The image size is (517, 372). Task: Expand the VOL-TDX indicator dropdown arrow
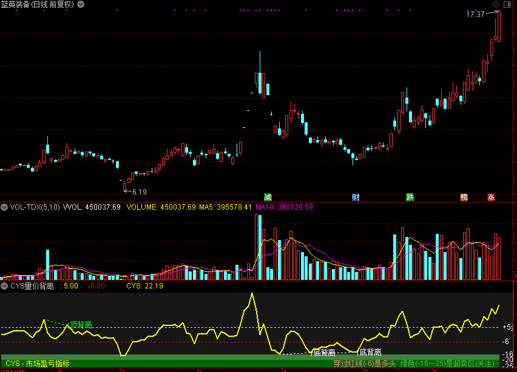(x=4, y=207)
